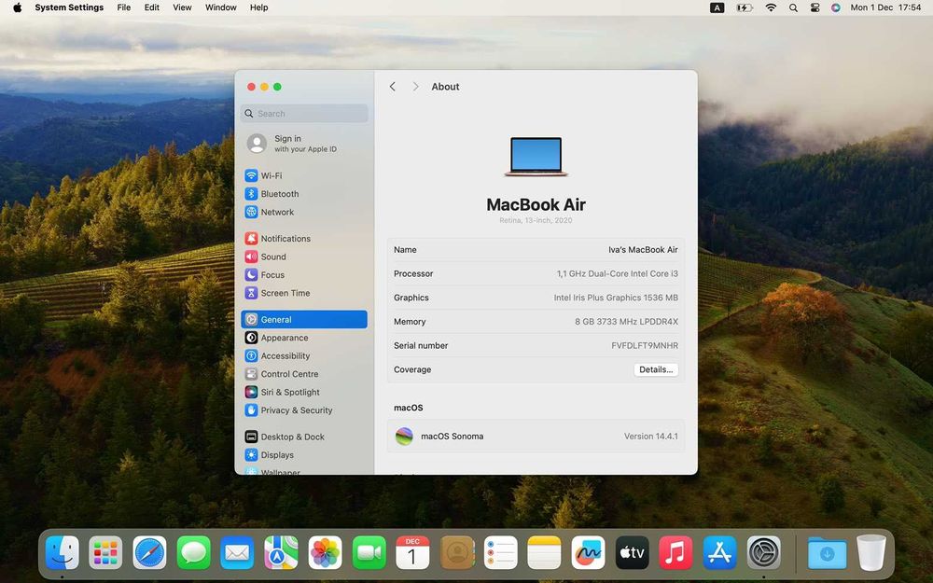
Task: Open Accessibility settings
Action: (x=304, y=355)
